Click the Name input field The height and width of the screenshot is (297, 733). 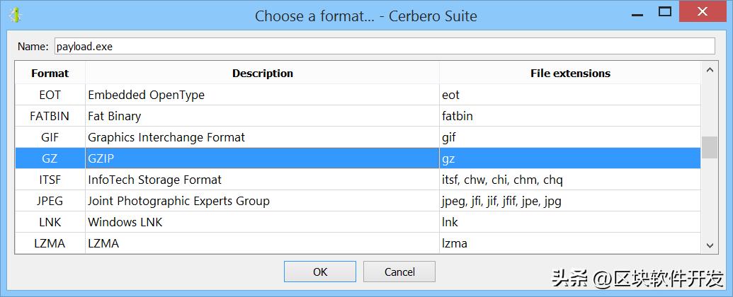385,47
